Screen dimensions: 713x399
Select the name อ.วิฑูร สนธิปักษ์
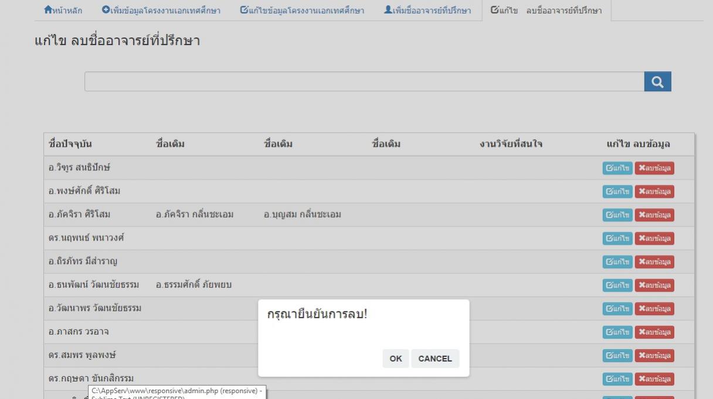point(79,168)
